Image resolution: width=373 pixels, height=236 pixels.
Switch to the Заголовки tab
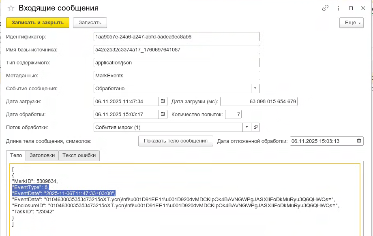[x=42, y=155]
